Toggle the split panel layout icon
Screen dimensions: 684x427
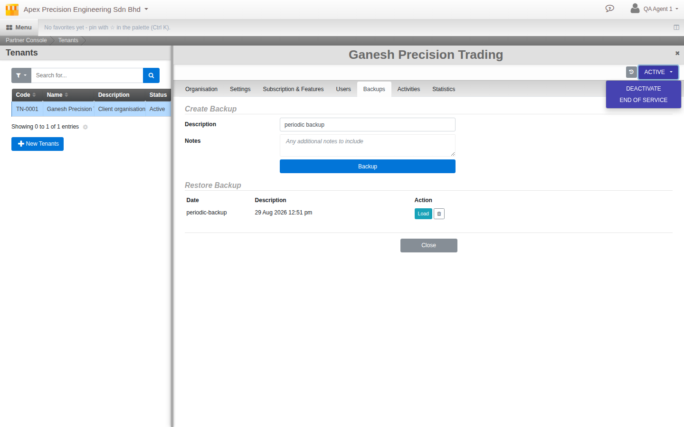tap(676, 28)
